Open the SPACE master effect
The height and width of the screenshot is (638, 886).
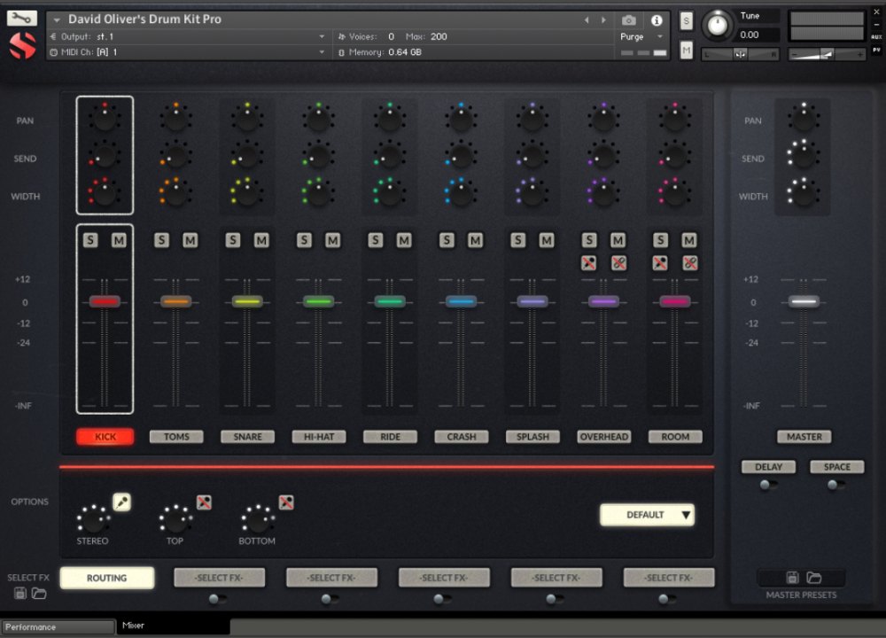pos(836,467)
